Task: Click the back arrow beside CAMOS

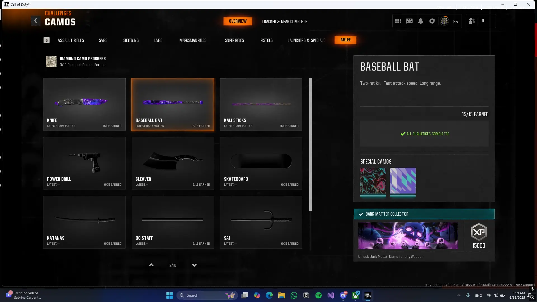Action: 36,21
